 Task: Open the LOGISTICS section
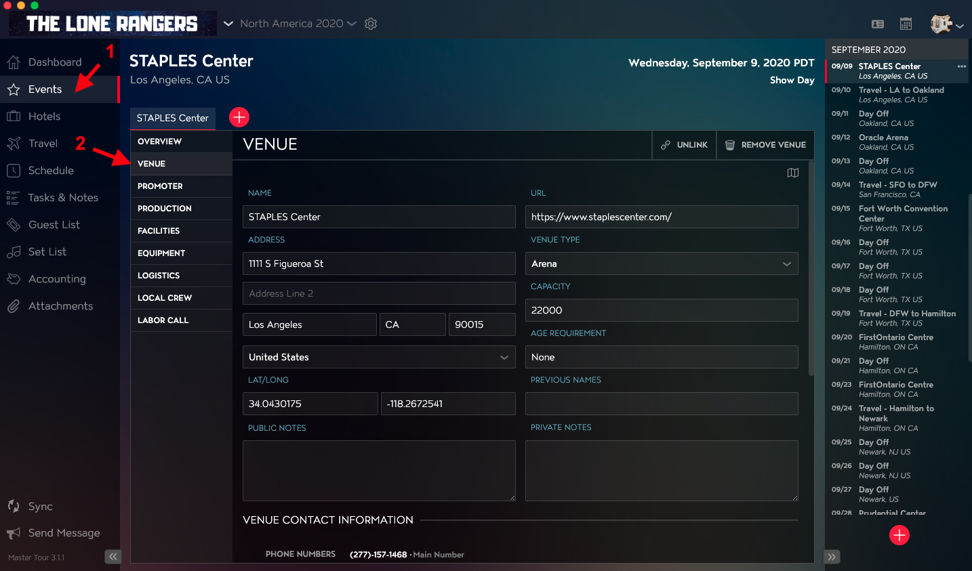[x=181, y=276]
